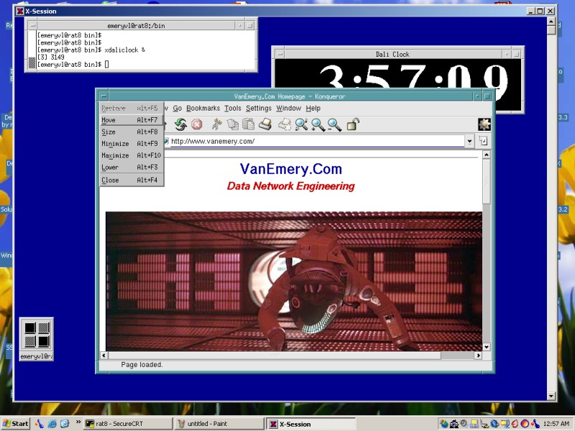Image resolution: width=575 pixels, height=431 pixels.
Task: Expand the URL history dropdown arrow
Action: [x=469, y=142]
